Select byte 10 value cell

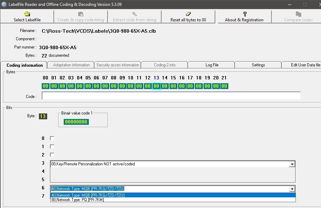[x=131, y=86]
